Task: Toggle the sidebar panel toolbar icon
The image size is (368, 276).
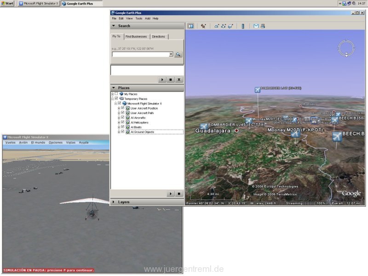Action: [191, 26]
